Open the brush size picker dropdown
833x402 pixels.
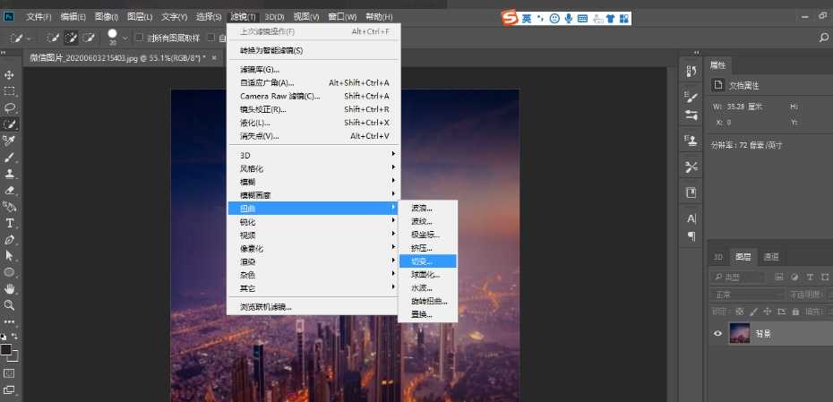tap(125, 38)
